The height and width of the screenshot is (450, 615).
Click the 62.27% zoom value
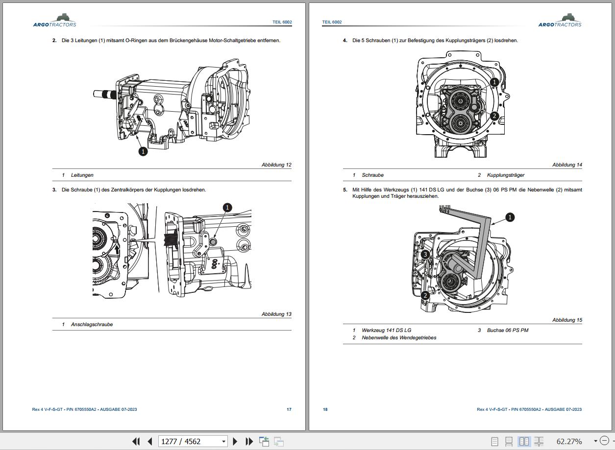pyautogui.click(x=569, y=441)
